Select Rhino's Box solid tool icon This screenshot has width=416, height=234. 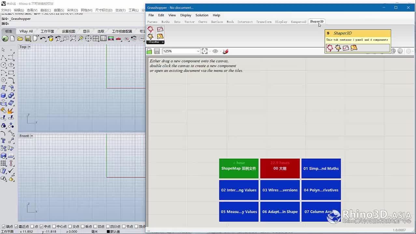click(x=4, y=95)
